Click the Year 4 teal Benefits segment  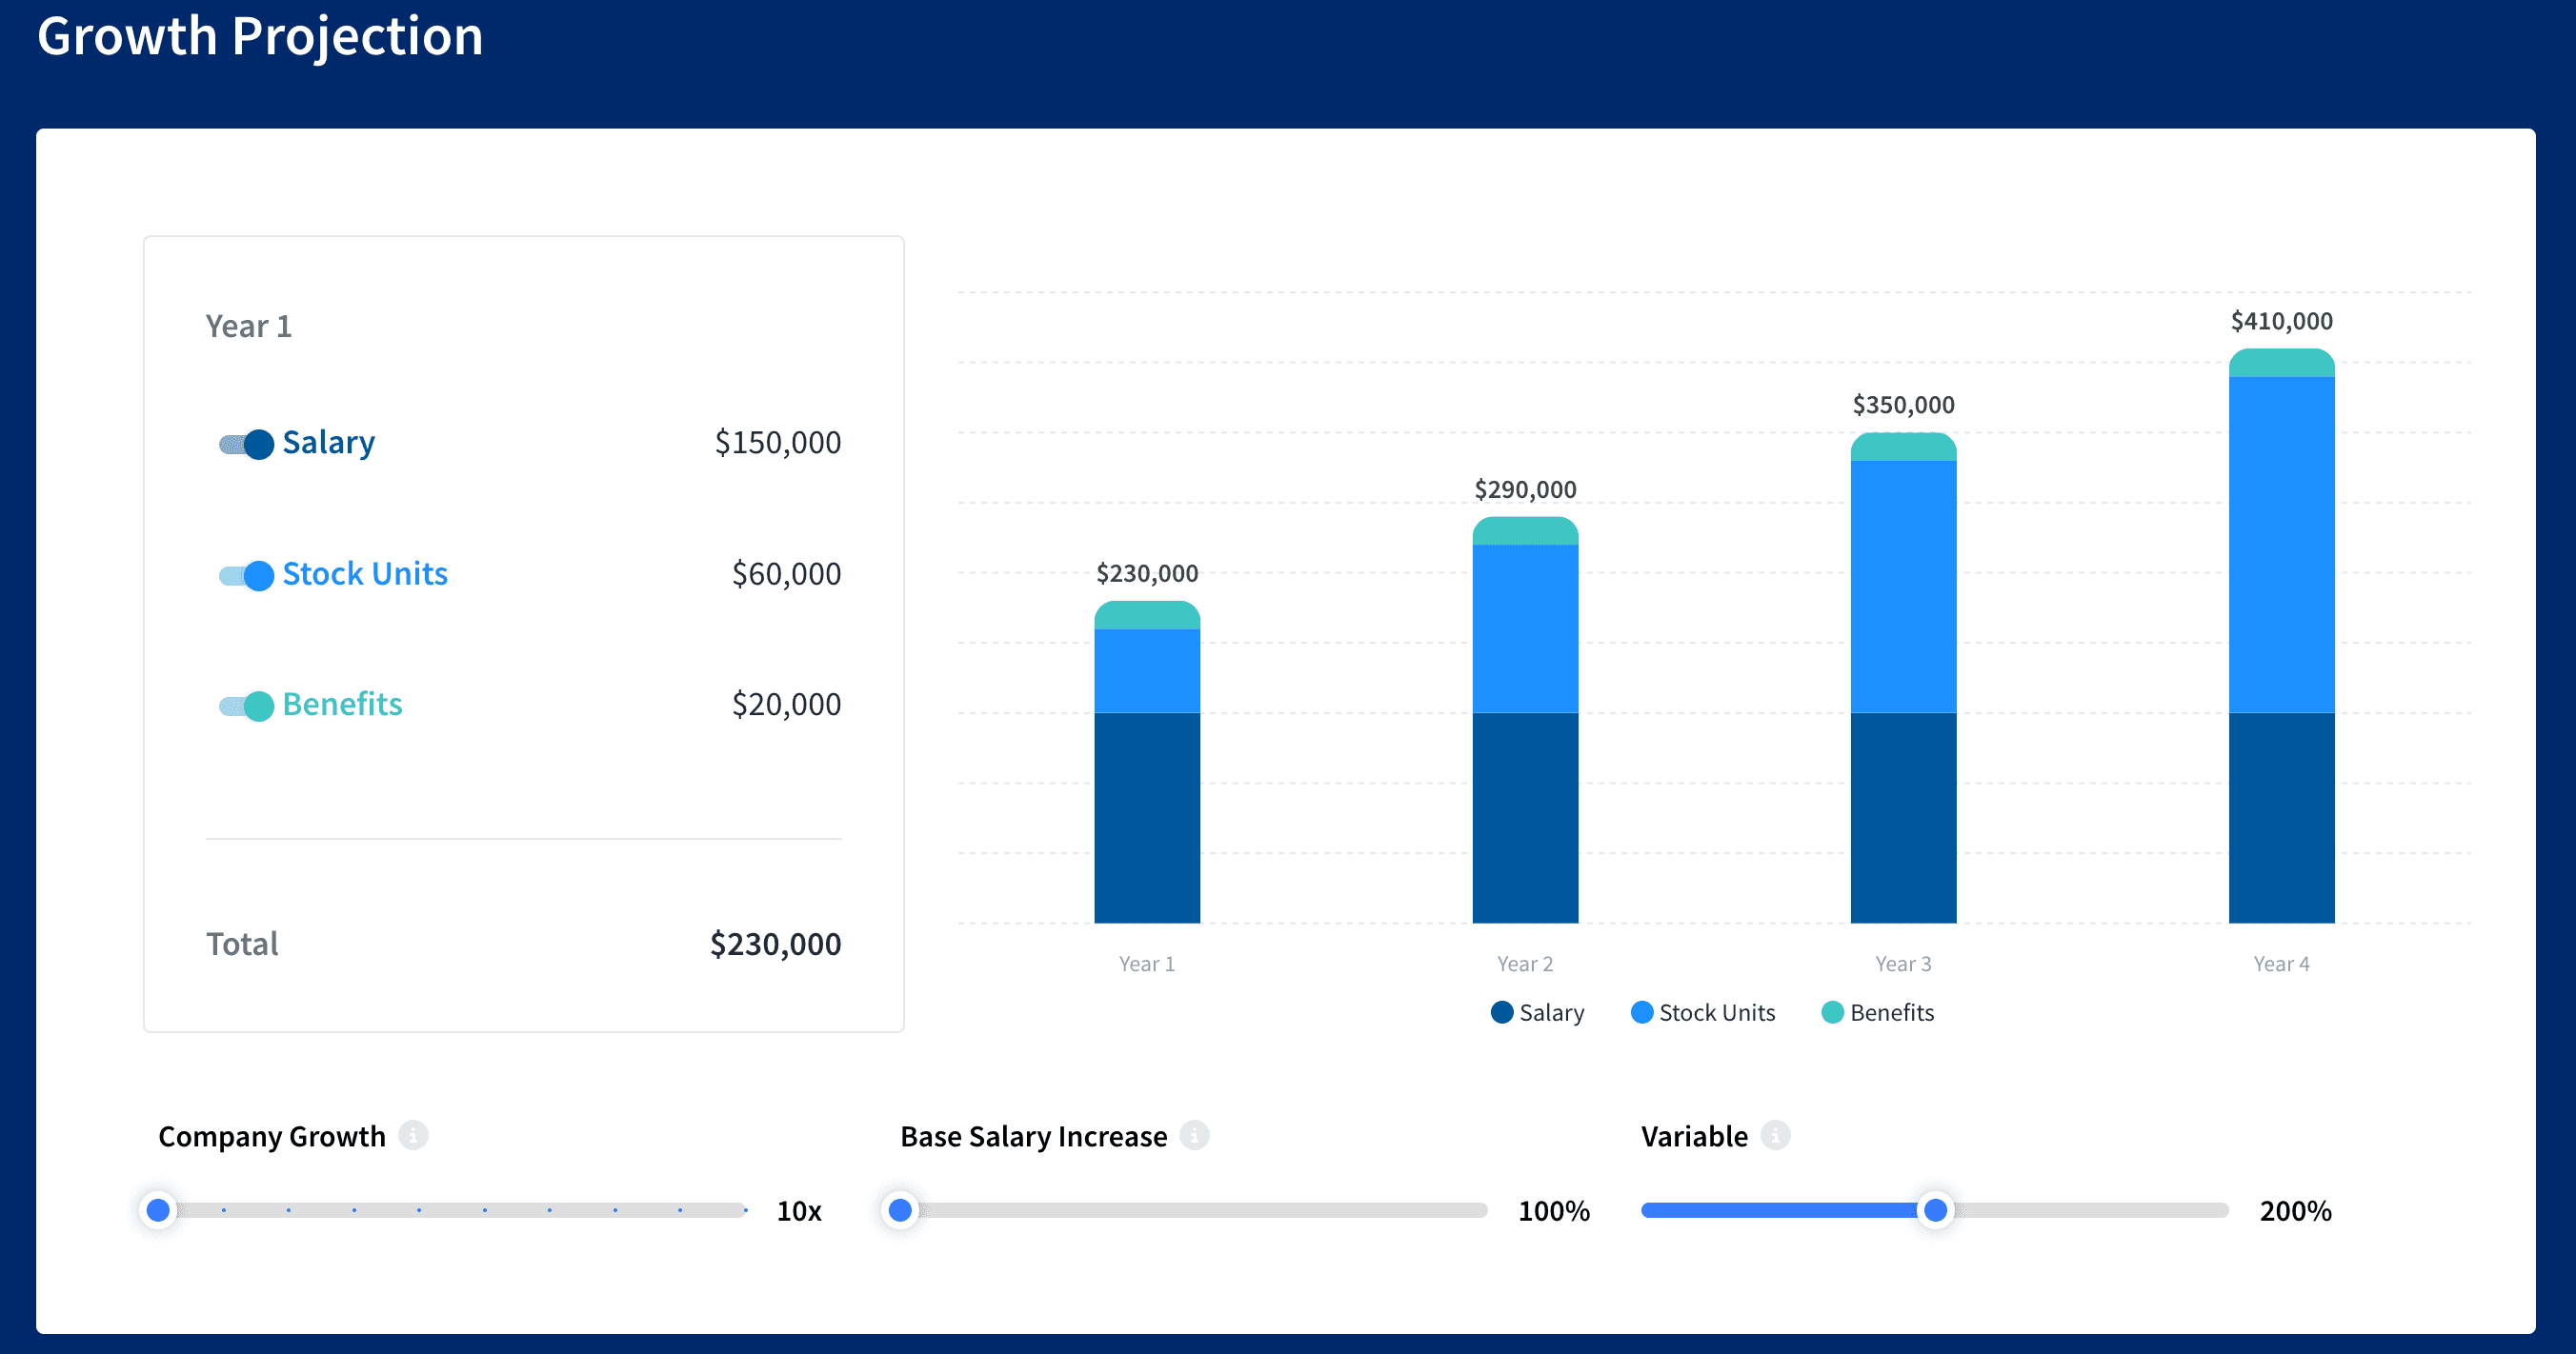pos(2281,364)
